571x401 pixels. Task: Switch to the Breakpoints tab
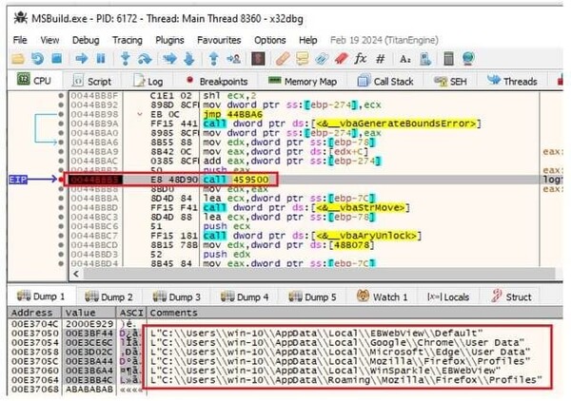click(x=216, y=81)
